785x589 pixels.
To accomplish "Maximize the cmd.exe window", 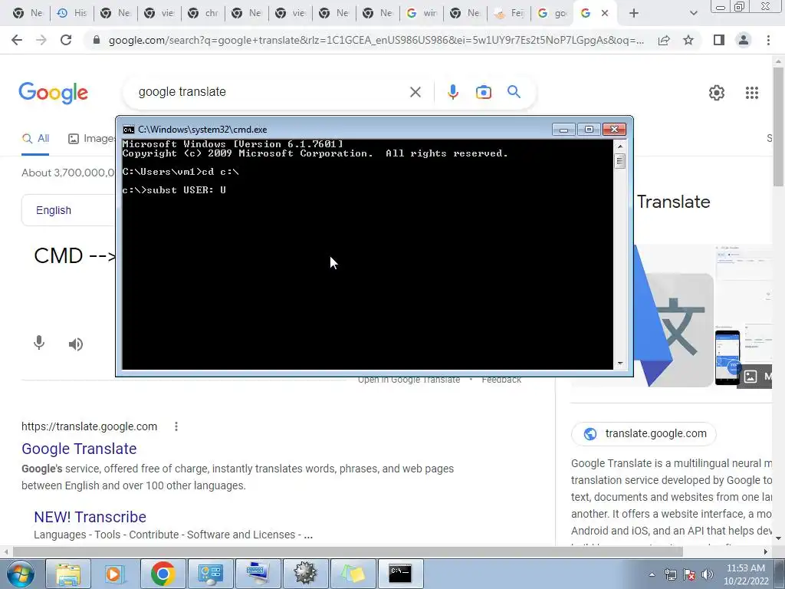I will point(589,130).
